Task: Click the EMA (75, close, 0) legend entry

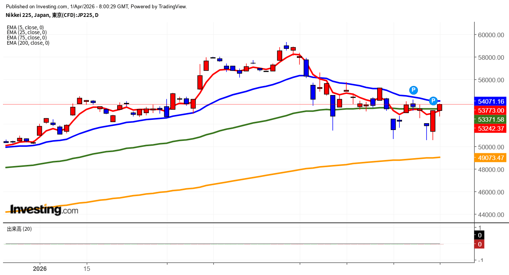Action: (26, 38)
